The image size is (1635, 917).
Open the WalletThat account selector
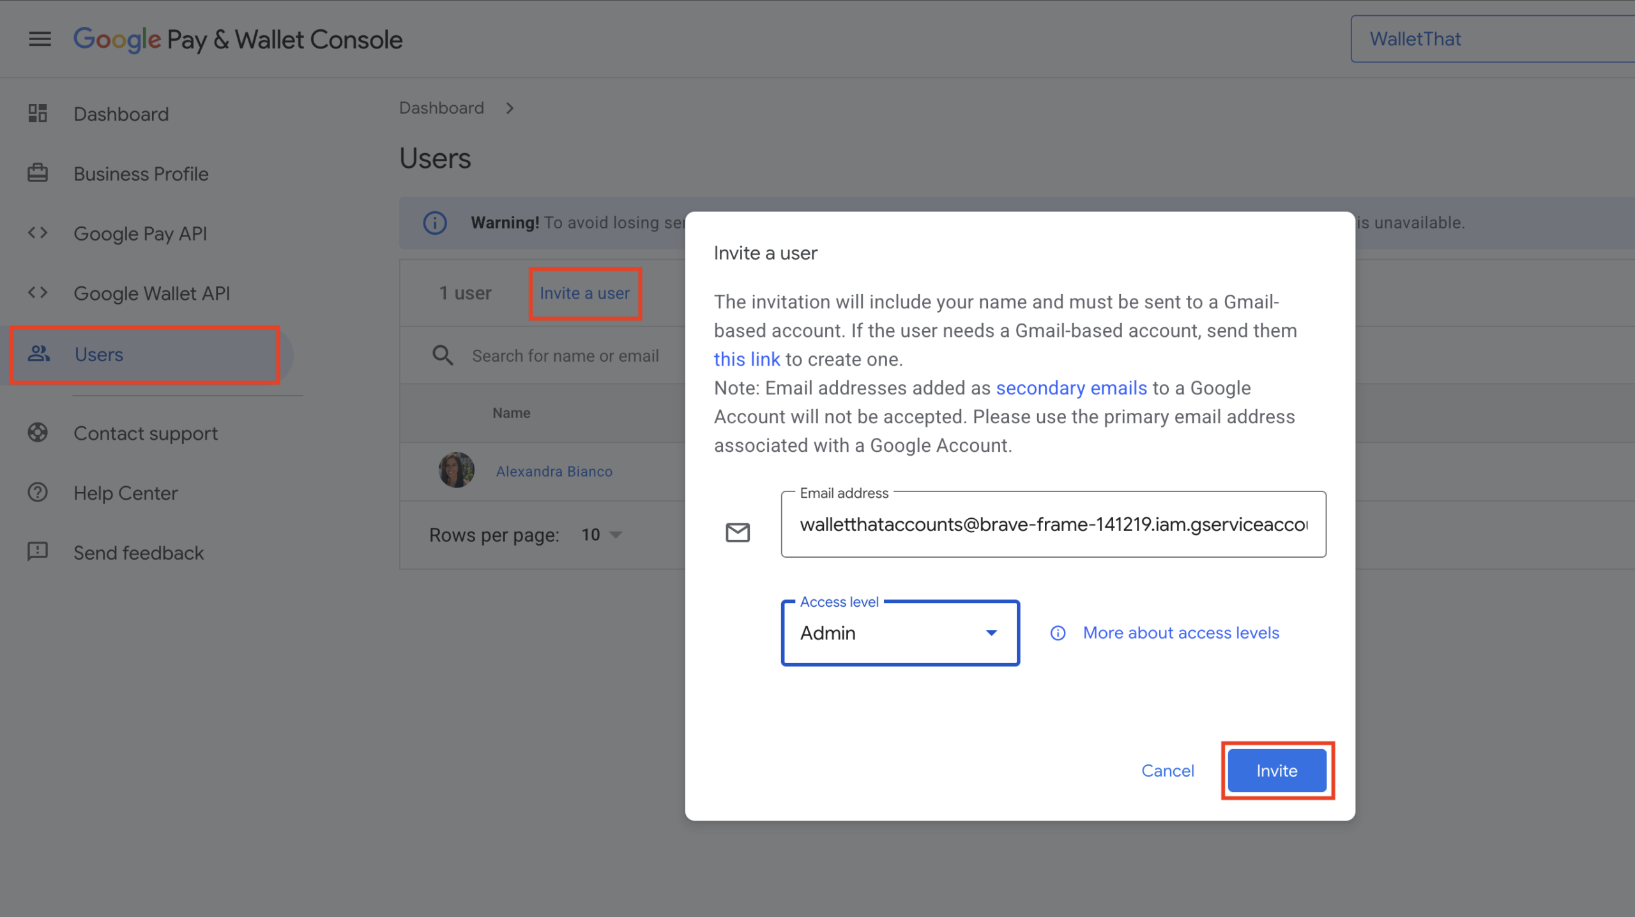pos(1493,39)
